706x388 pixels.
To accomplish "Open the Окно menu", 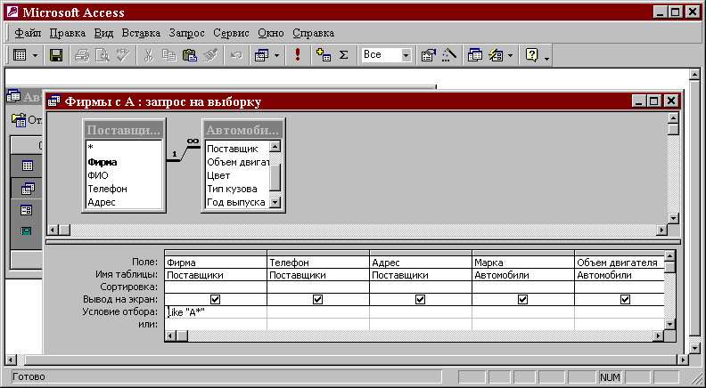I will click(271, 33).
